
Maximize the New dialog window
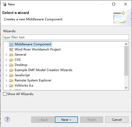pos(114,4)
